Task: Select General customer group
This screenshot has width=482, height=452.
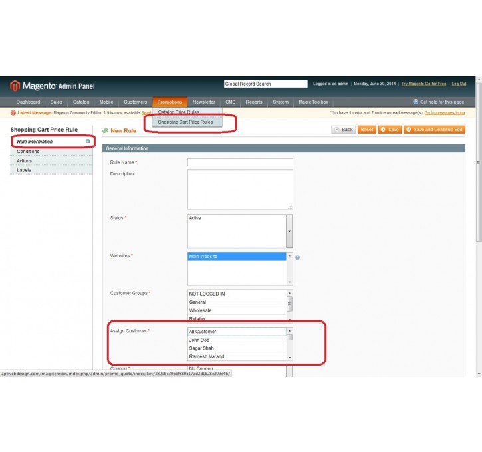Action: point(237,302)
